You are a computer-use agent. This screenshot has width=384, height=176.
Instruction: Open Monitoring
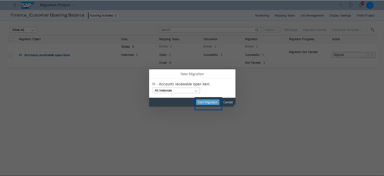tap(262, 15)
